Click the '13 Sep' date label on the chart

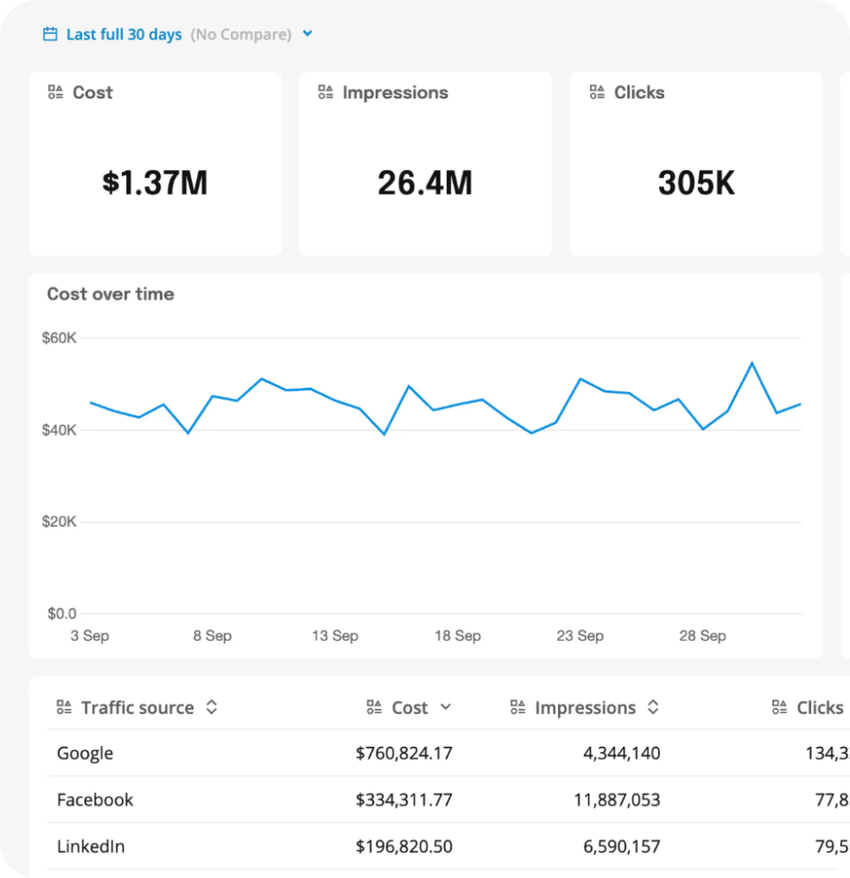(335, 636)
